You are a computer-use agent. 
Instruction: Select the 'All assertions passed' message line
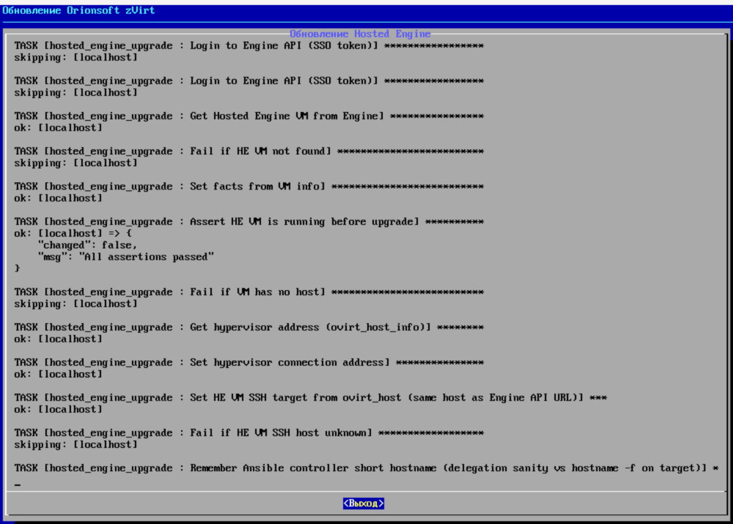pyautogui.click(x=125, y=257)
